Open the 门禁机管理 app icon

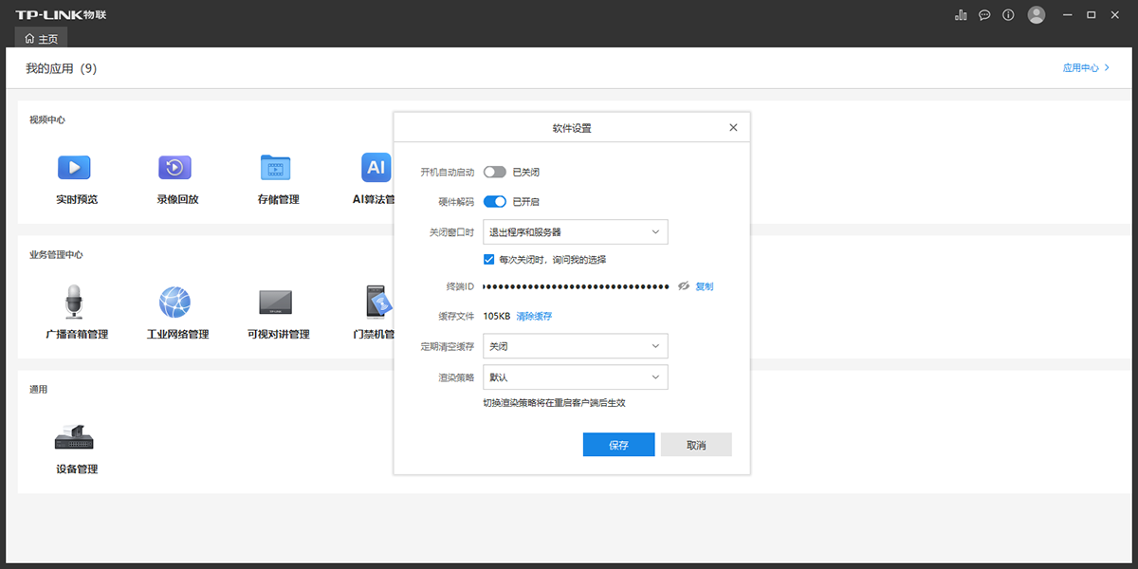[379, 303]
